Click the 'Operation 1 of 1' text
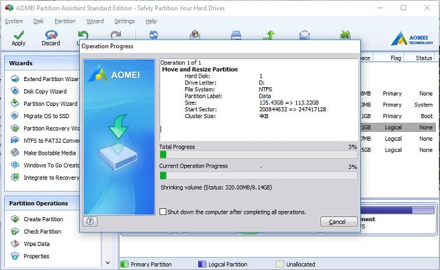 point(180,63)
